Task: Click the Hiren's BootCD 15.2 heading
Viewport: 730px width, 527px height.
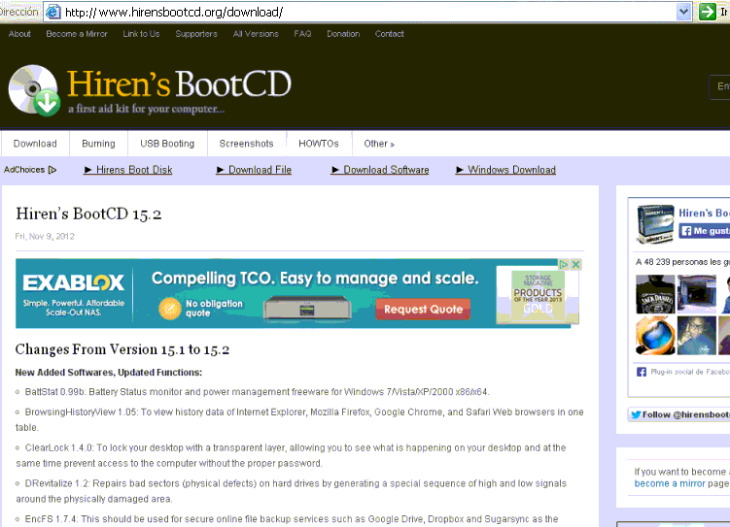Action: 88,214
